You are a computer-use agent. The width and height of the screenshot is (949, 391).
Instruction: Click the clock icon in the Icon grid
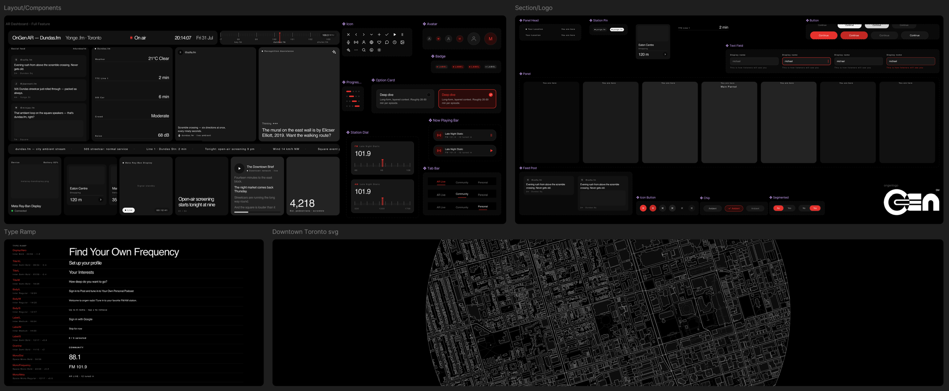click(x=395, y=42)
